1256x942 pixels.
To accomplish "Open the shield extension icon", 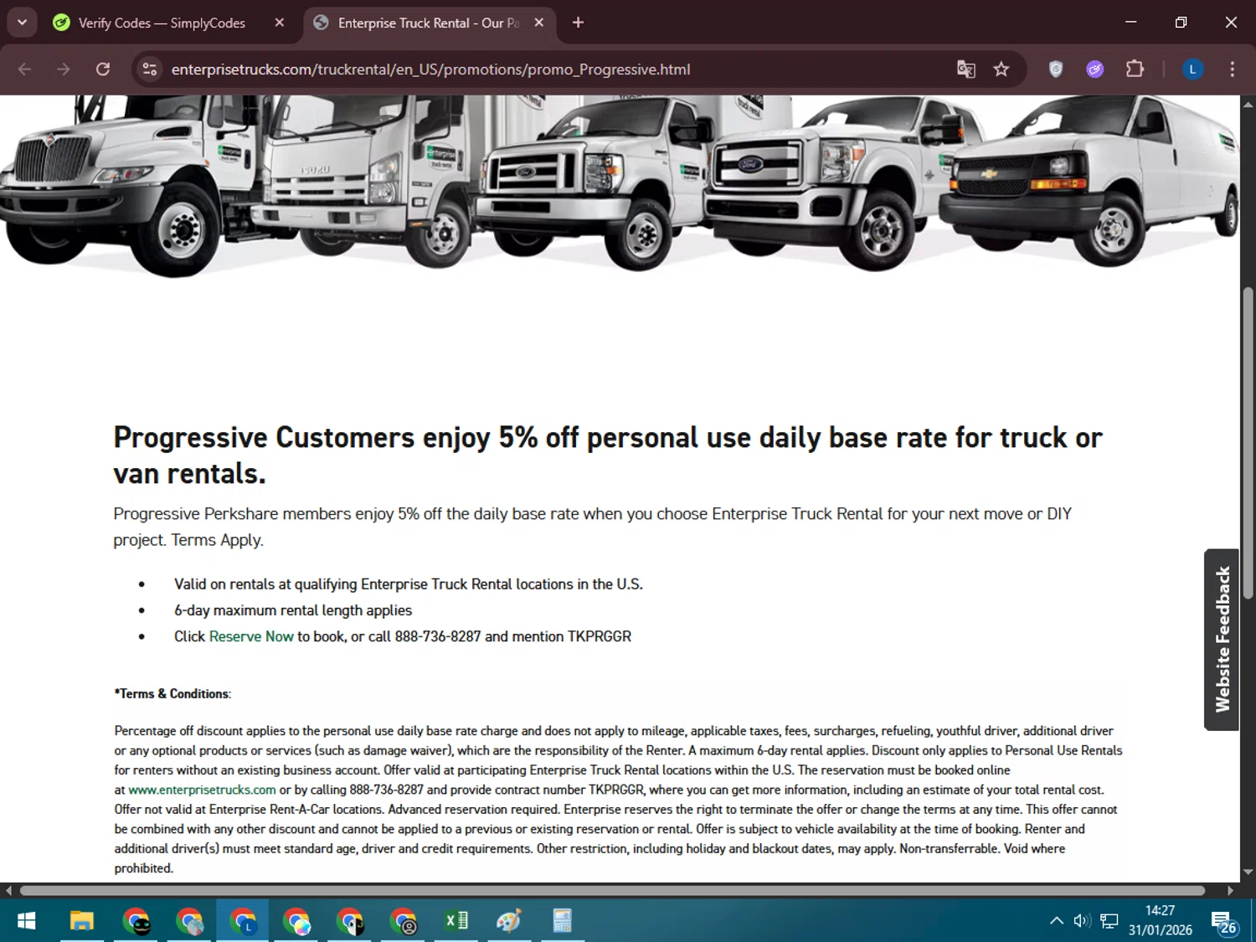I will click(1056, 69).
